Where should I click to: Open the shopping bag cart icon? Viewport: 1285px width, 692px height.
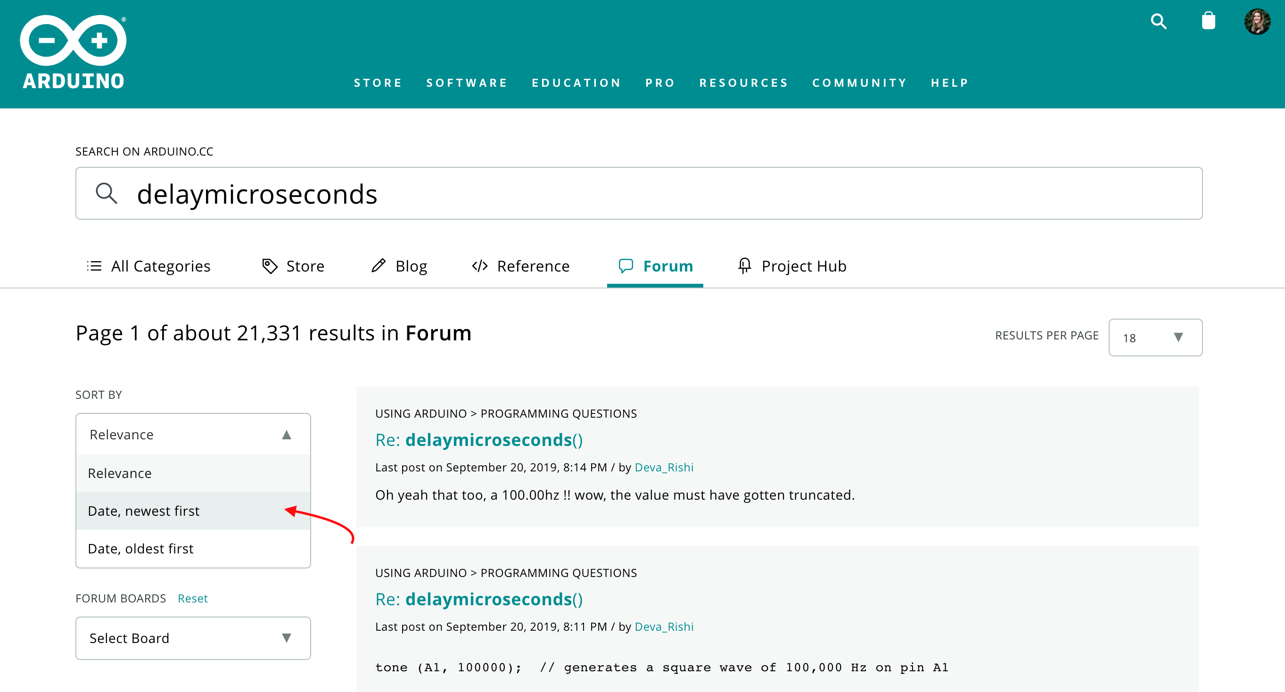pyautogui.click(x=1208, y=21)
